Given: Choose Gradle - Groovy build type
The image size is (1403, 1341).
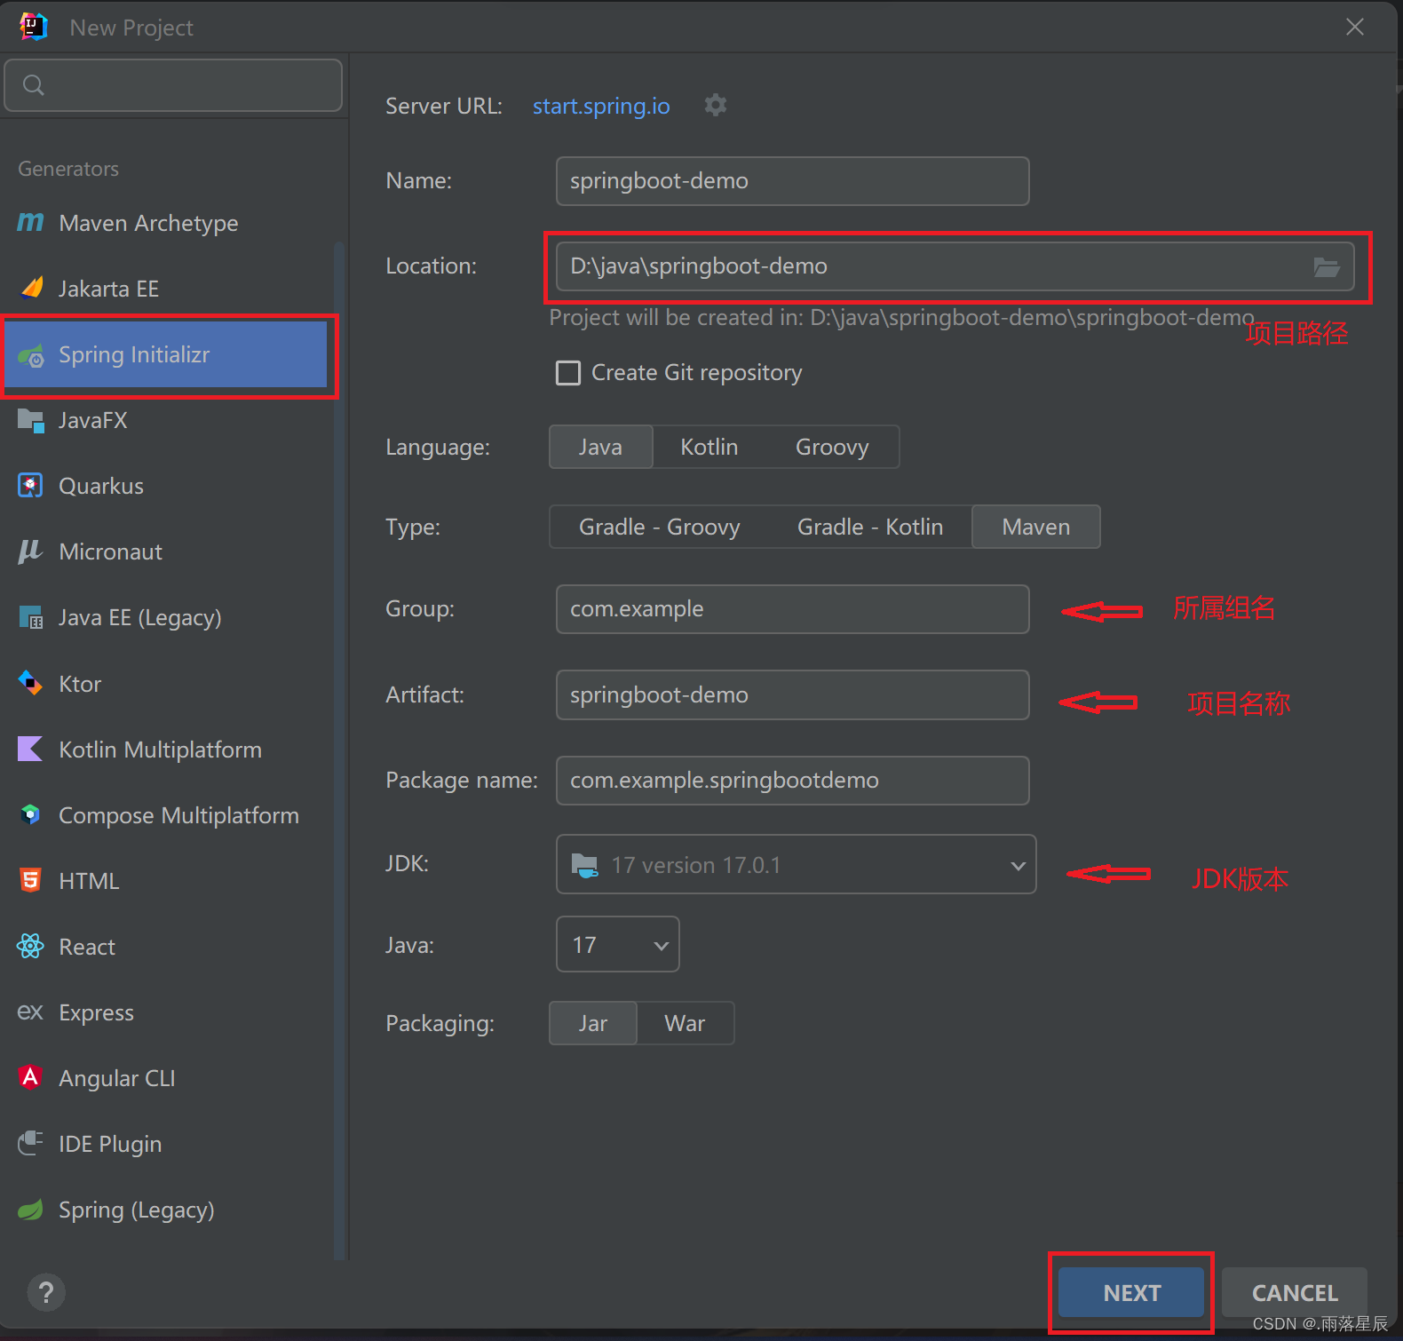Looking at the screenshot, I should (x=660, y=527).
